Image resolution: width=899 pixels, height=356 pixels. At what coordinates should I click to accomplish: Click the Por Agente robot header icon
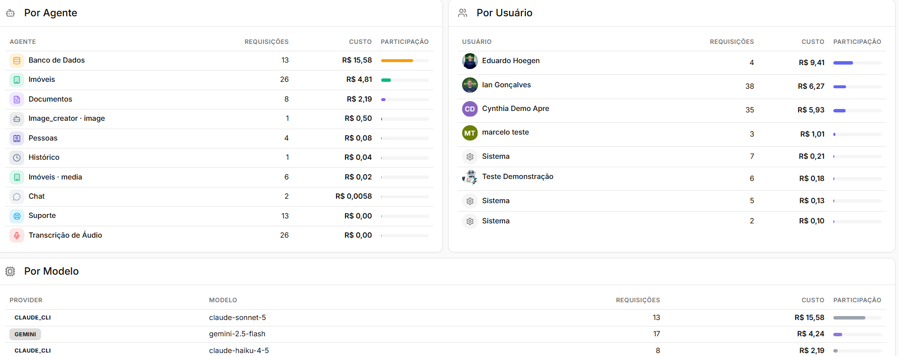tap(10, 13)
